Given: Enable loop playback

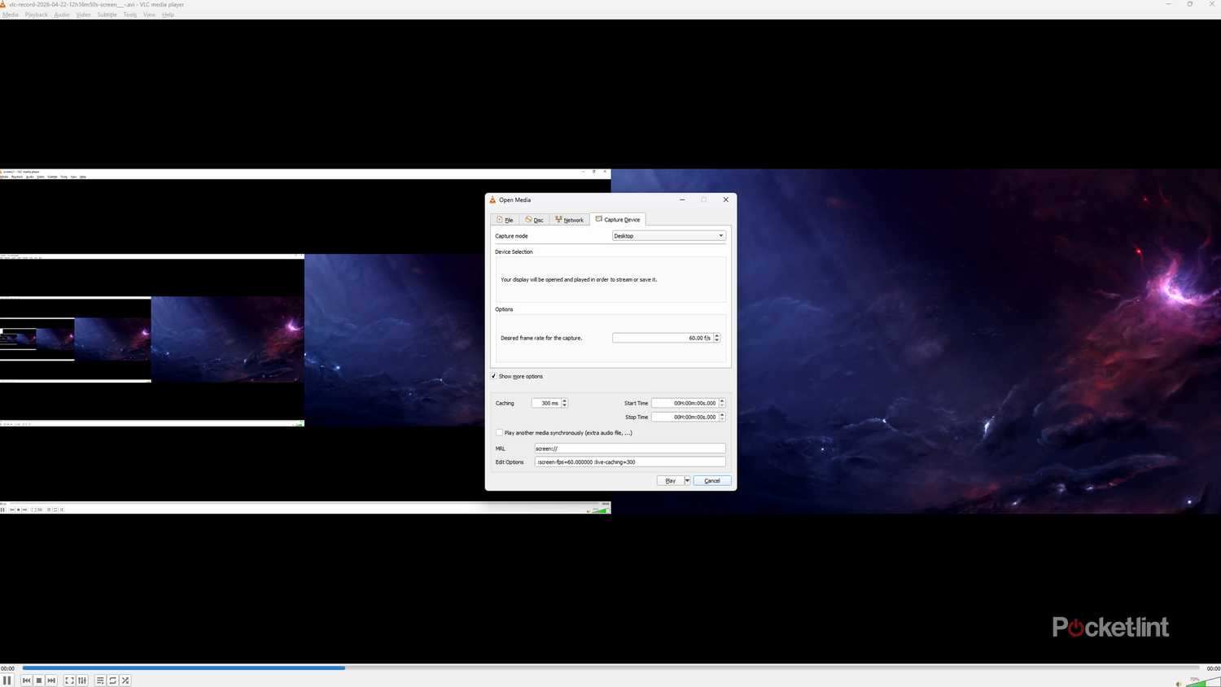Looking at the screenshot, I should pos(112,680).
